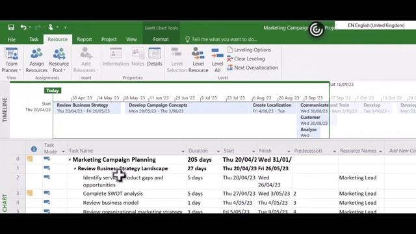Open the Start column filter dropdown
This screenshot has width=416, height=234.
253,151
